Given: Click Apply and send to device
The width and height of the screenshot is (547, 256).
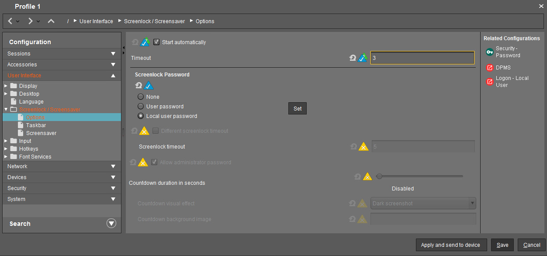Looking at the screenshot, I should (450, 245).
